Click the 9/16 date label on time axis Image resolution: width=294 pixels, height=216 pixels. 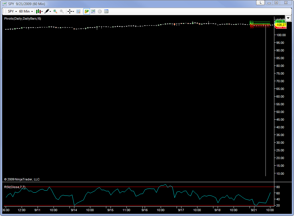click(144, 210)
